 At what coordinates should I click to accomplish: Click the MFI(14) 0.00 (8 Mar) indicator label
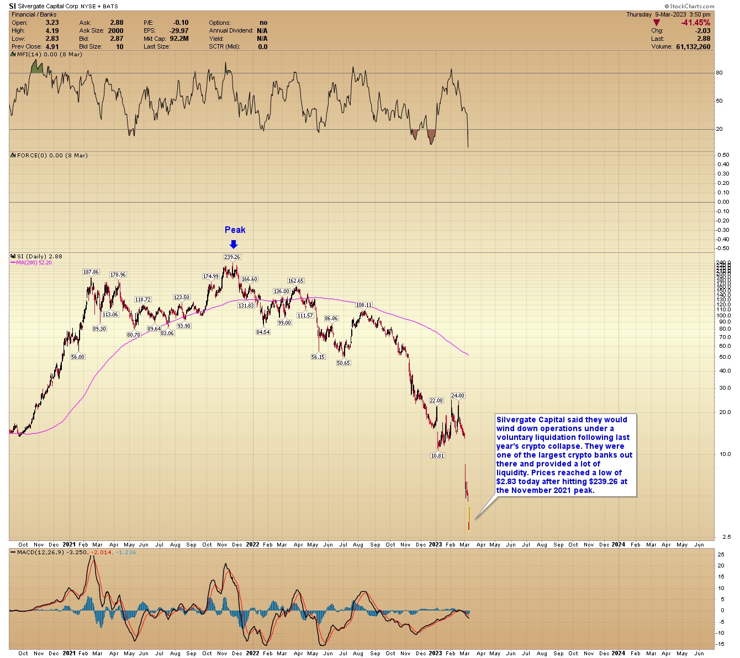pyautogui.click(x=50, y=54)
